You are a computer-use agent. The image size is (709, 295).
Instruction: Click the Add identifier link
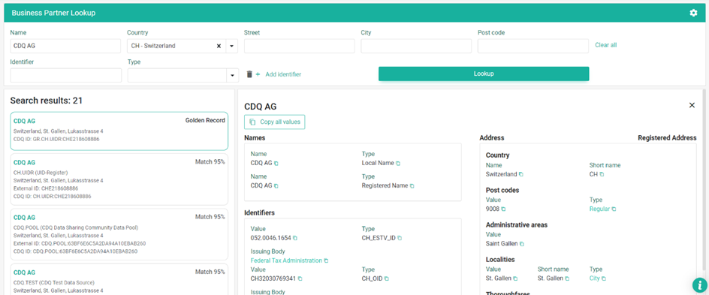tap(283, 74)
